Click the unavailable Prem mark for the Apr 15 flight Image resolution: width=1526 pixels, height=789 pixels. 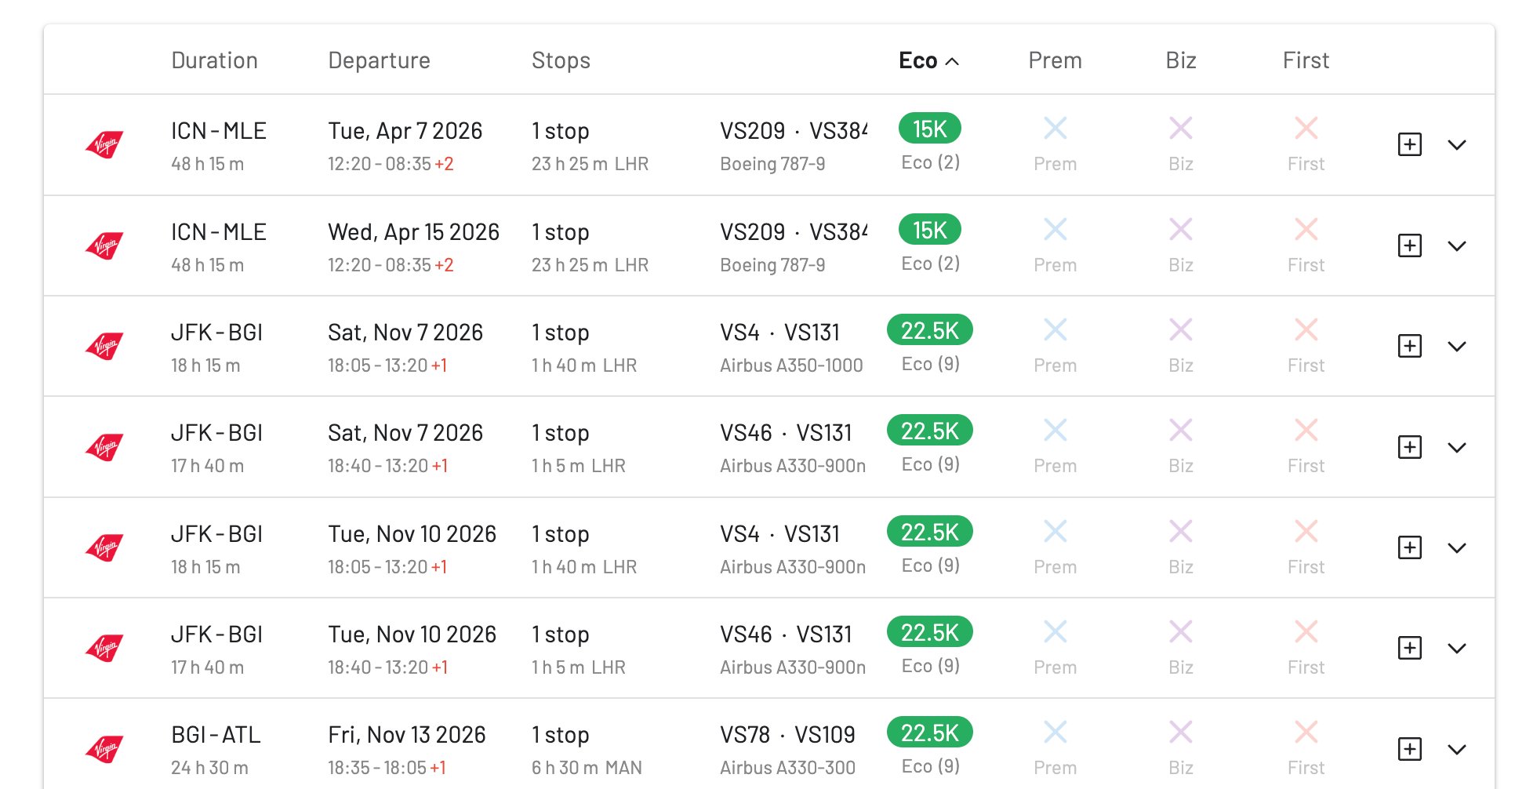point(1055,229)
